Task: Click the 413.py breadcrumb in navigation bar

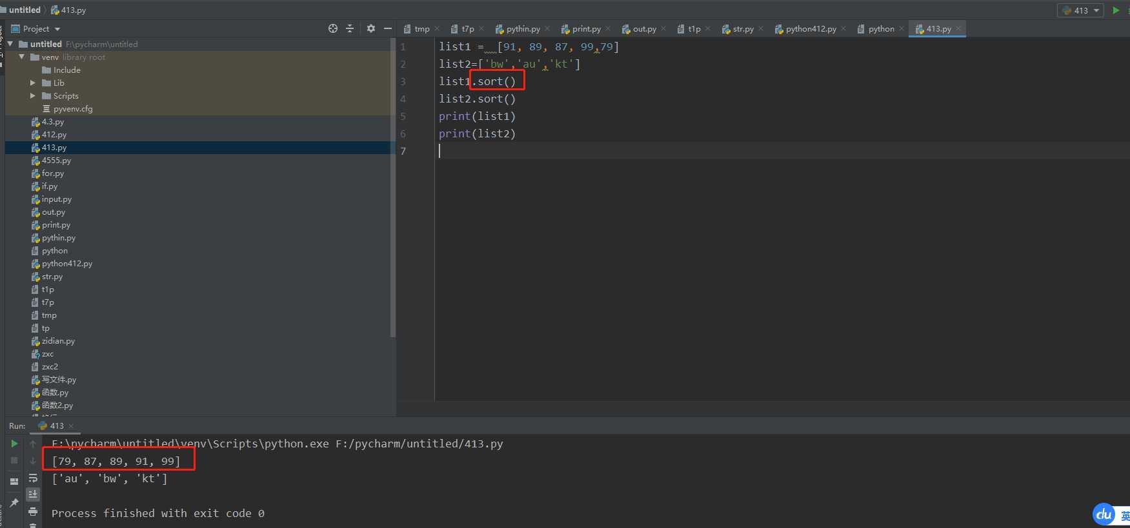Action: [68, 10]
